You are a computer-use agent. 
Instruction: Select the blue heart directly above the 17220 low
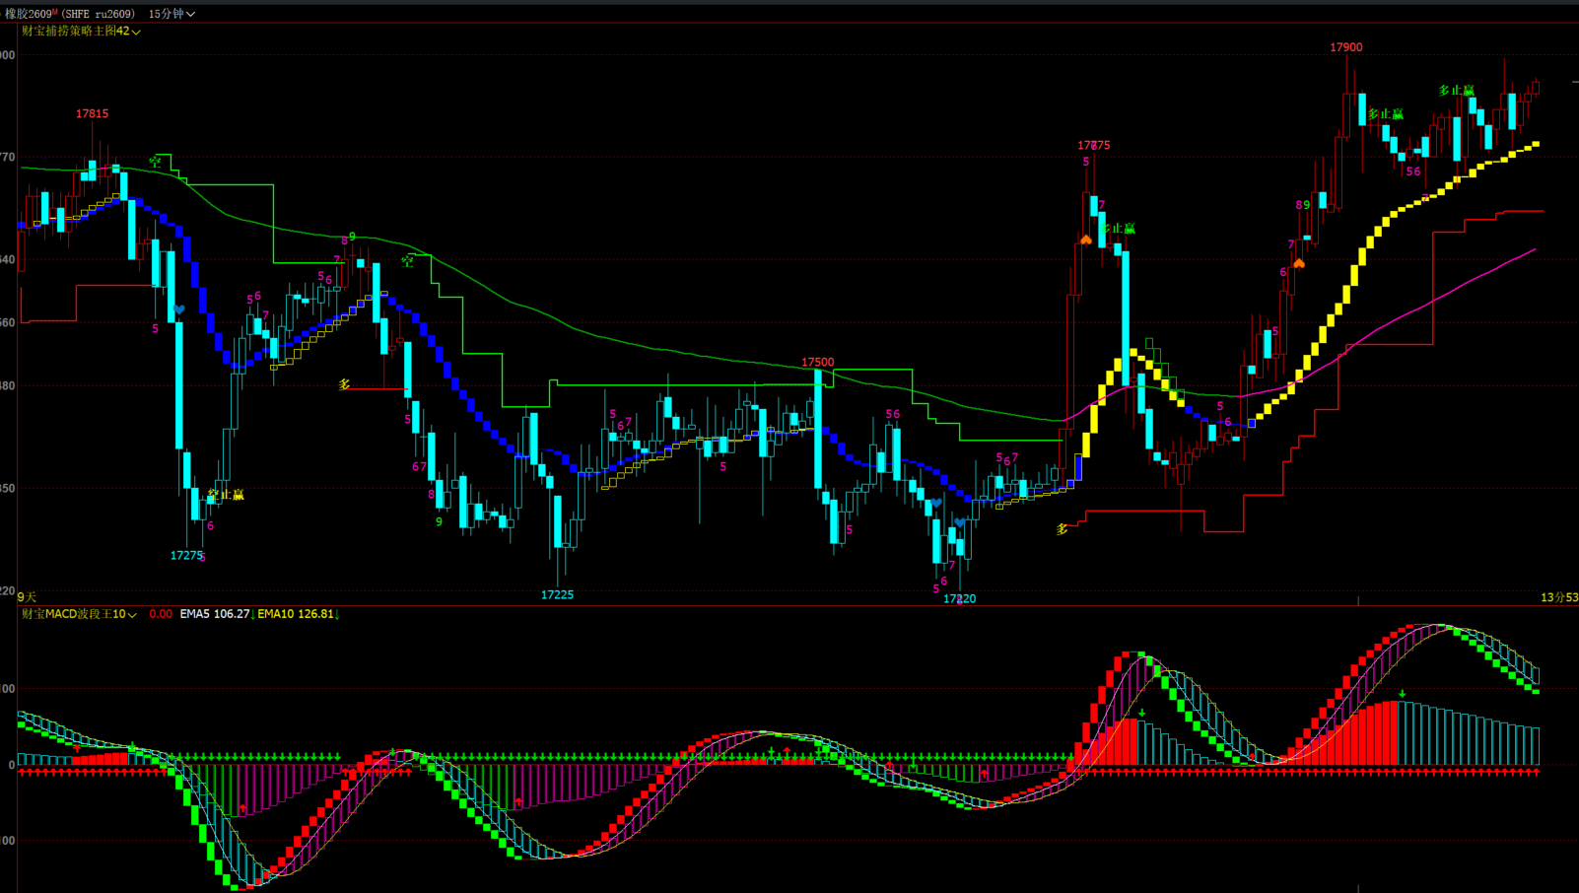tap(960, 523)
